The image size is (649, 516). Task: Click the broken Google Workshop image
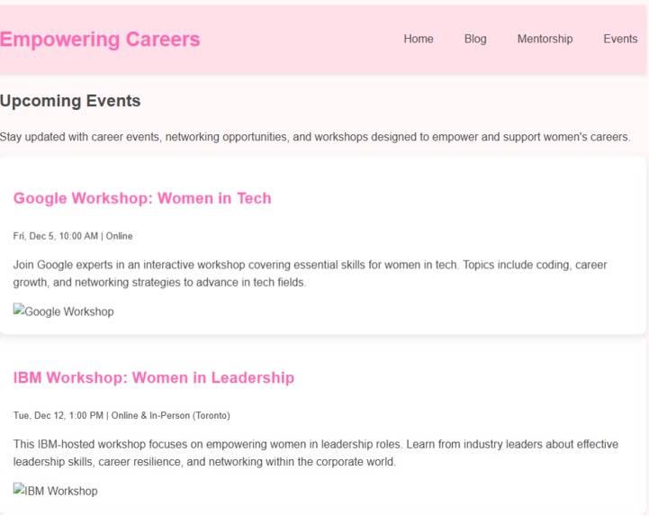tap(63, 311)
